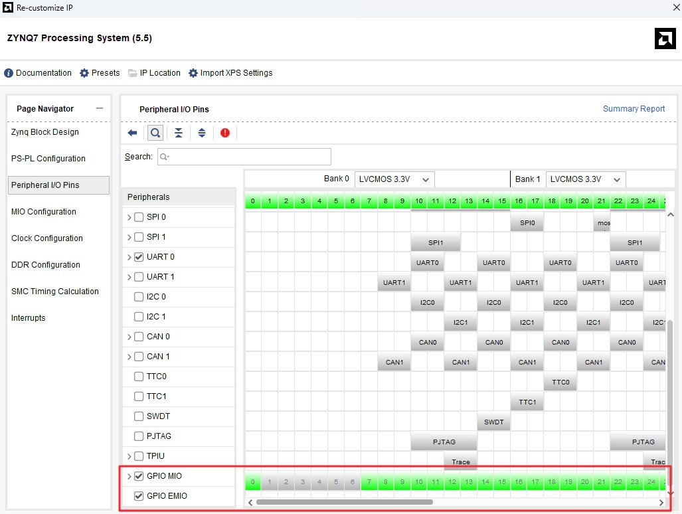Expand the CAN 1 tree row

pos(129,357)
